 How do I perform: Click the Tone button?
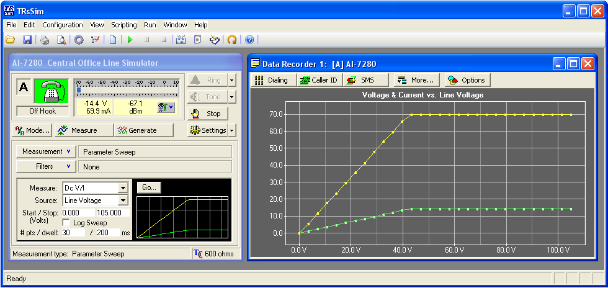[x=207, y=97]
